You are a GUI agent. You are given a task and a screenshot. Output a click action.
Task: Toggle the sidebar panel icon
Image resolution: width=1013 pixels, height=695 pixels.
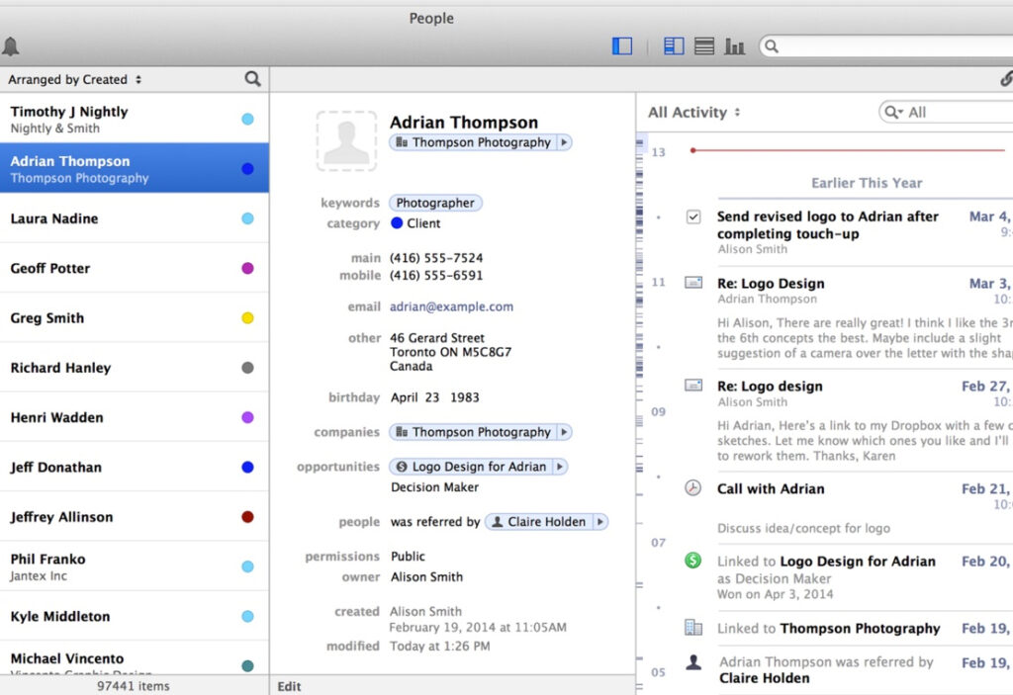pyautogui.click(x=622, y=46)
